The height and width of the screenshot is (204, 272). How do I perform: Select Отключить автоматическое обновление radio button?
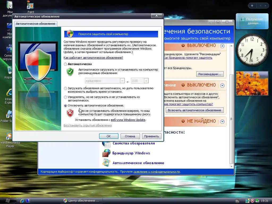(x=65, y=106)
